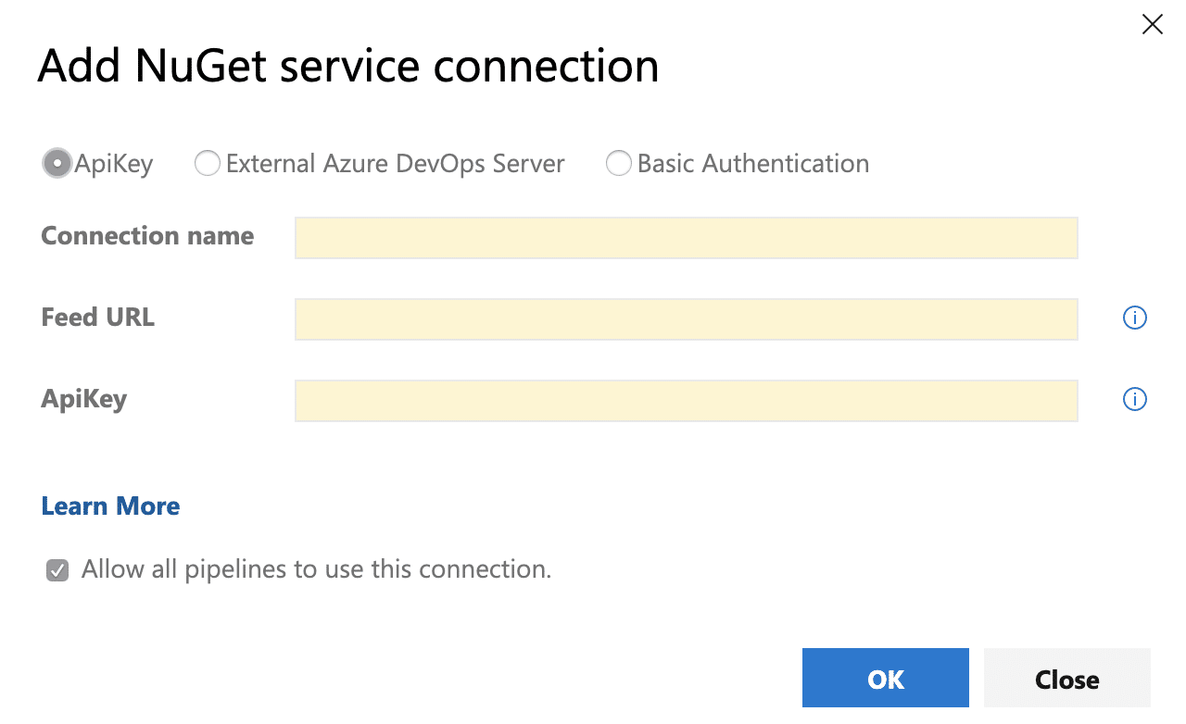Click the "Add NuGet service connection" title
The image size is (1186, 724).
(x=347, y=67)
